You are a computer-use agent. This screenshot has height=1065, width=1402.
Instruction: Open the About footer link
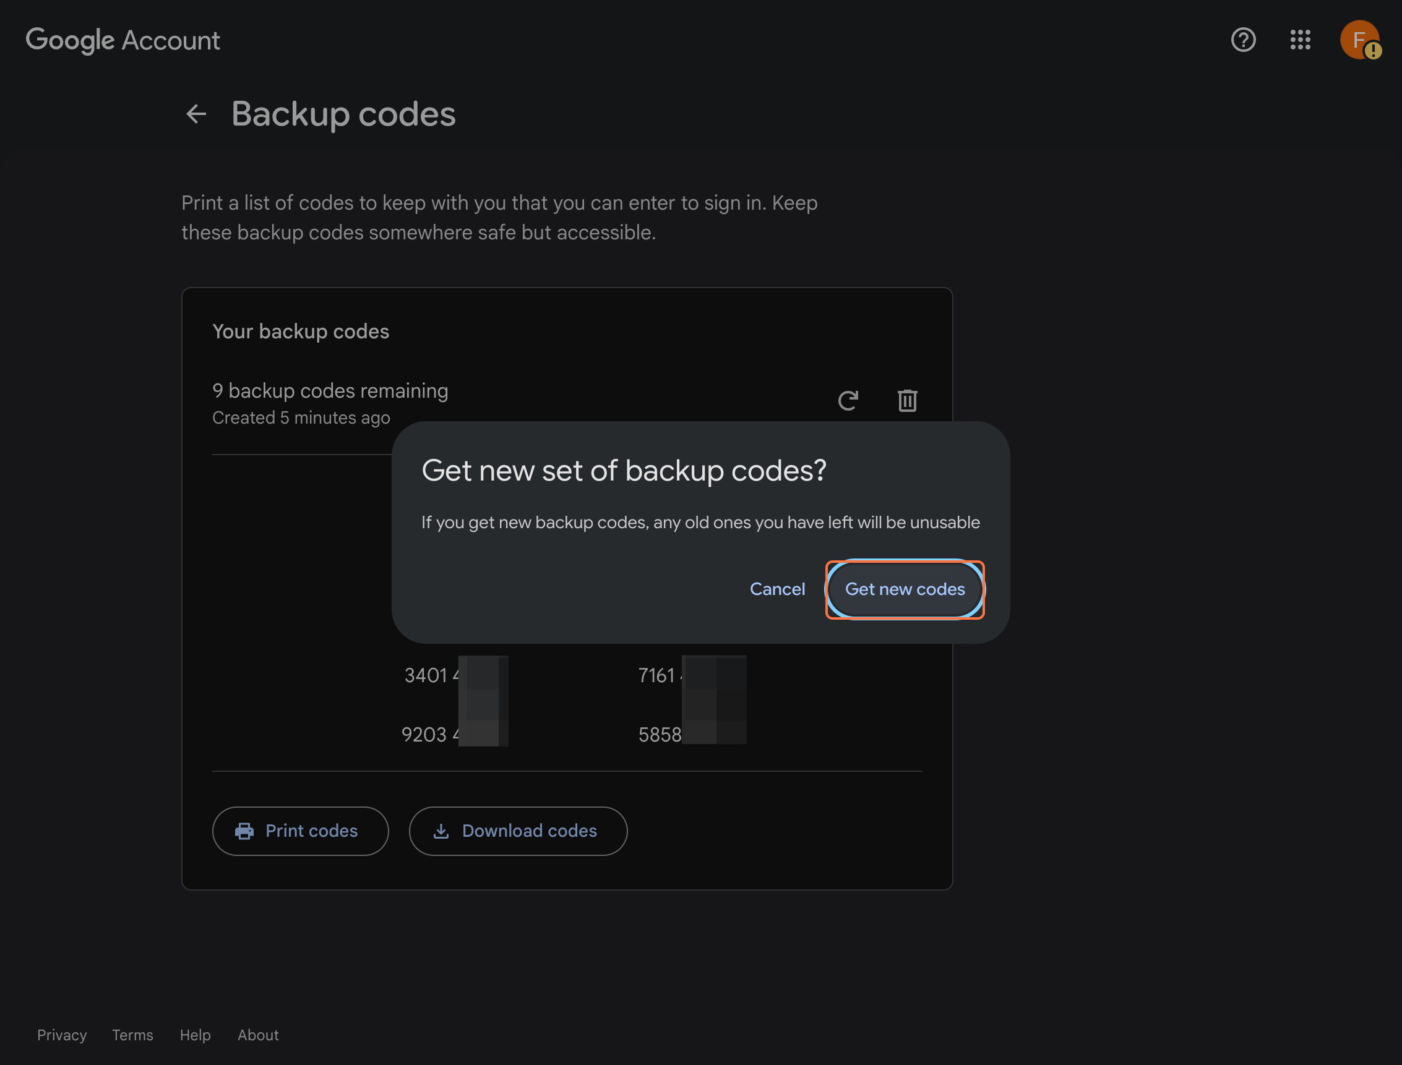pos(257,1035)
